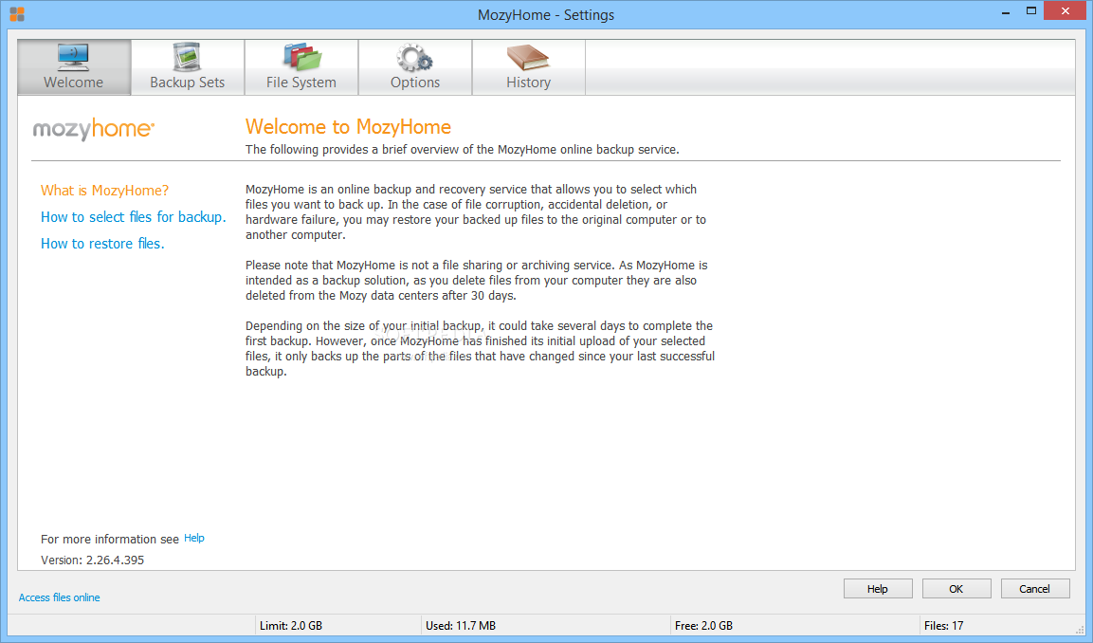This screenshot has width=1093, height=643.
Task: Click the mozyhome logo
Action: pos(94,129)
